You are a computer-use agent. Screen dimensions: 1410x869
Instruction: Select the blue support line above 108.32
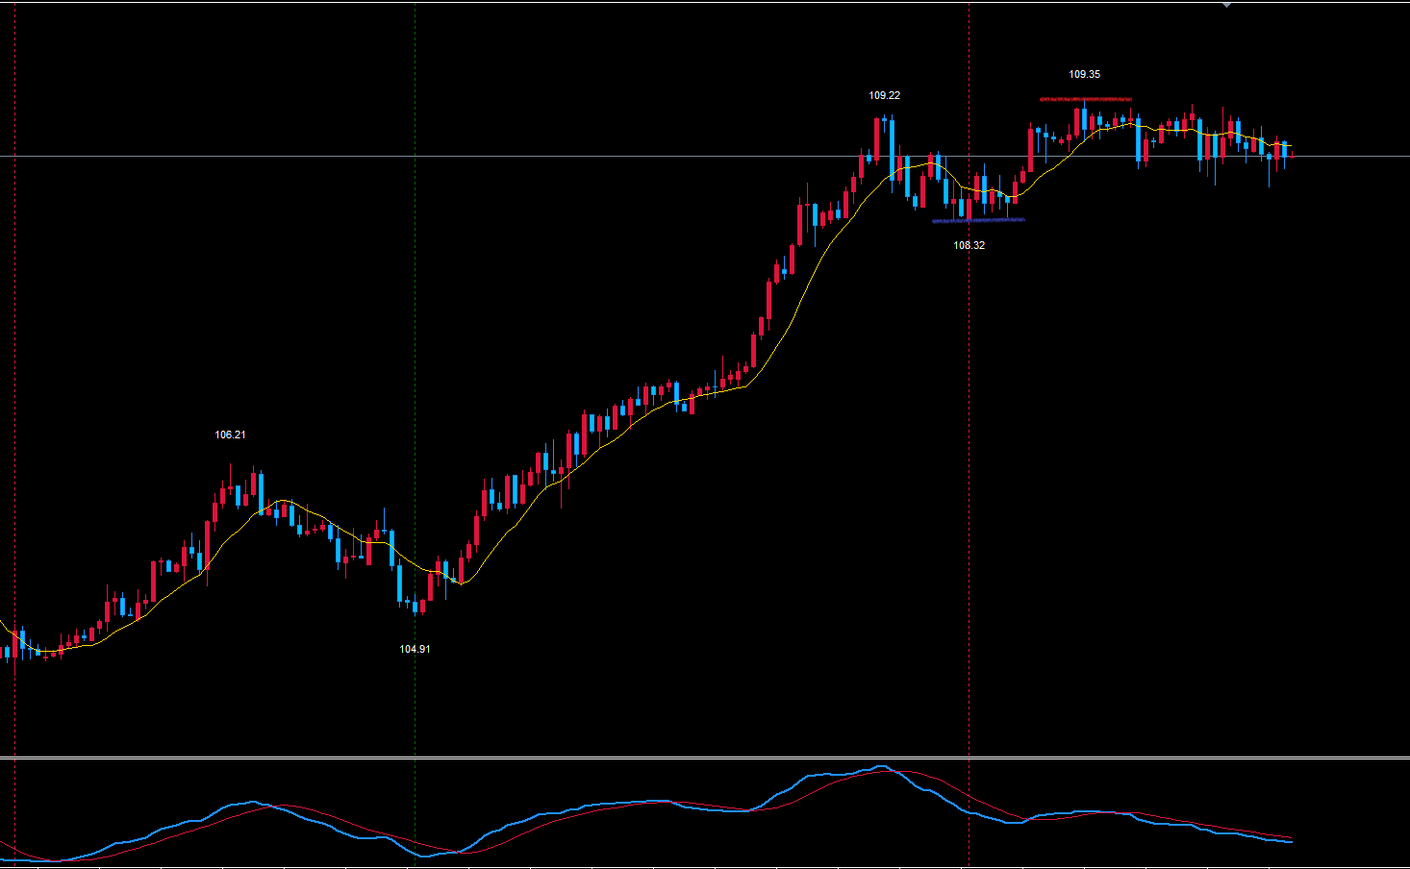pyautogui.click(x=978, y=220)
